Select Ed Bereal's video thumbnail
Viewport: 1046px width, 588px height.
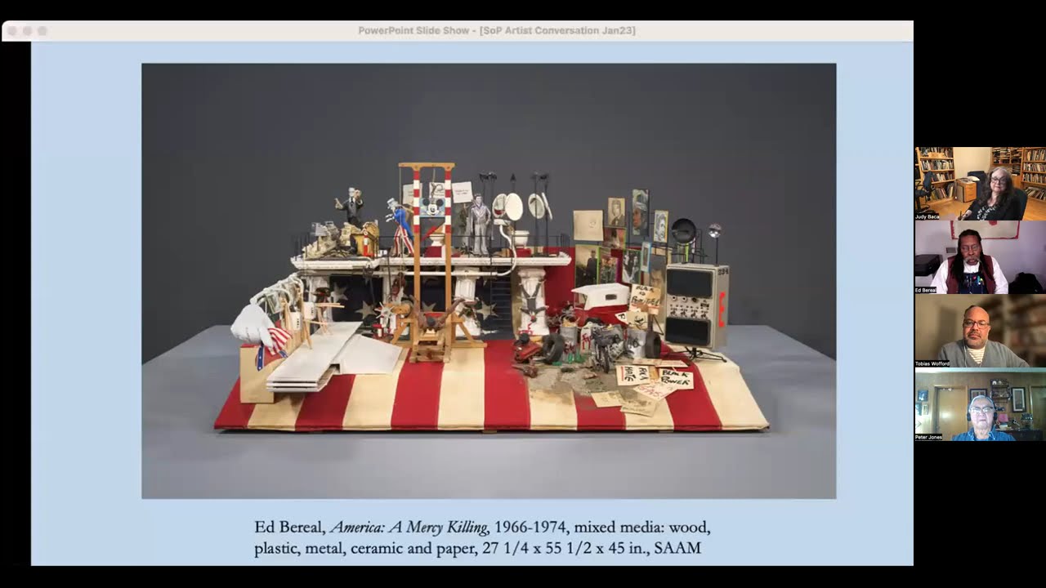(980, 257)
